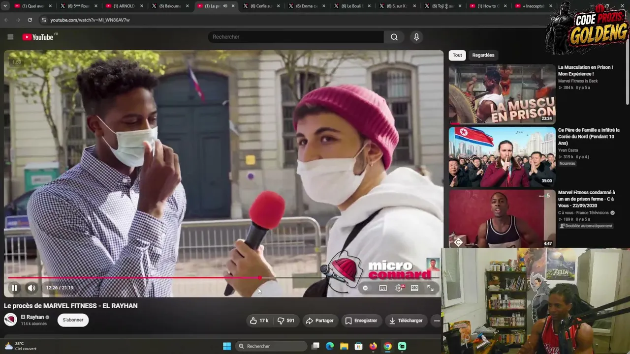Image resolution: width=630 pixels, height=354 pixels.
Task: Open the El Rayhan channel avatar
Action: (x=10, y=320)
